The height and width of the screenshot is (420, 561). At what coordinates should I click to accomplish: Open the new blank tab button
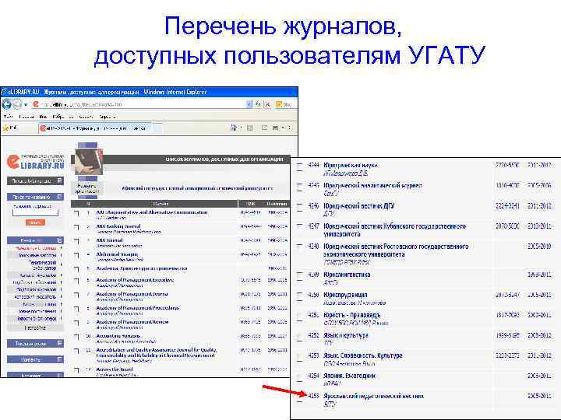[157, 128]
